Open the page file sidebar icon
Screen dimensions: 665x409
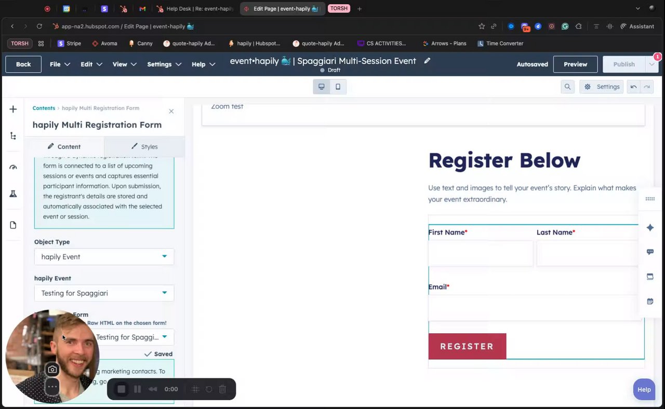(13, 225)
